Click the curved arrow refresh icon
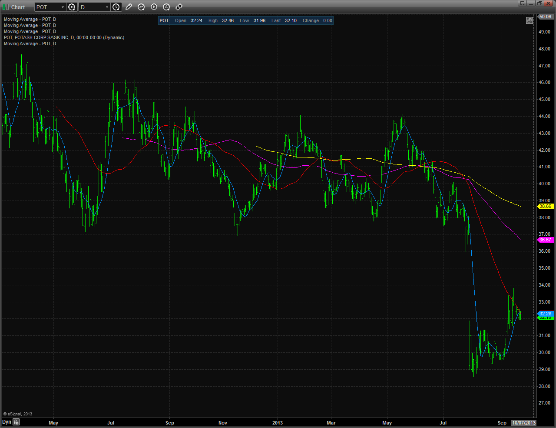This screenshot has width=556, height=428. pos(141,7)
